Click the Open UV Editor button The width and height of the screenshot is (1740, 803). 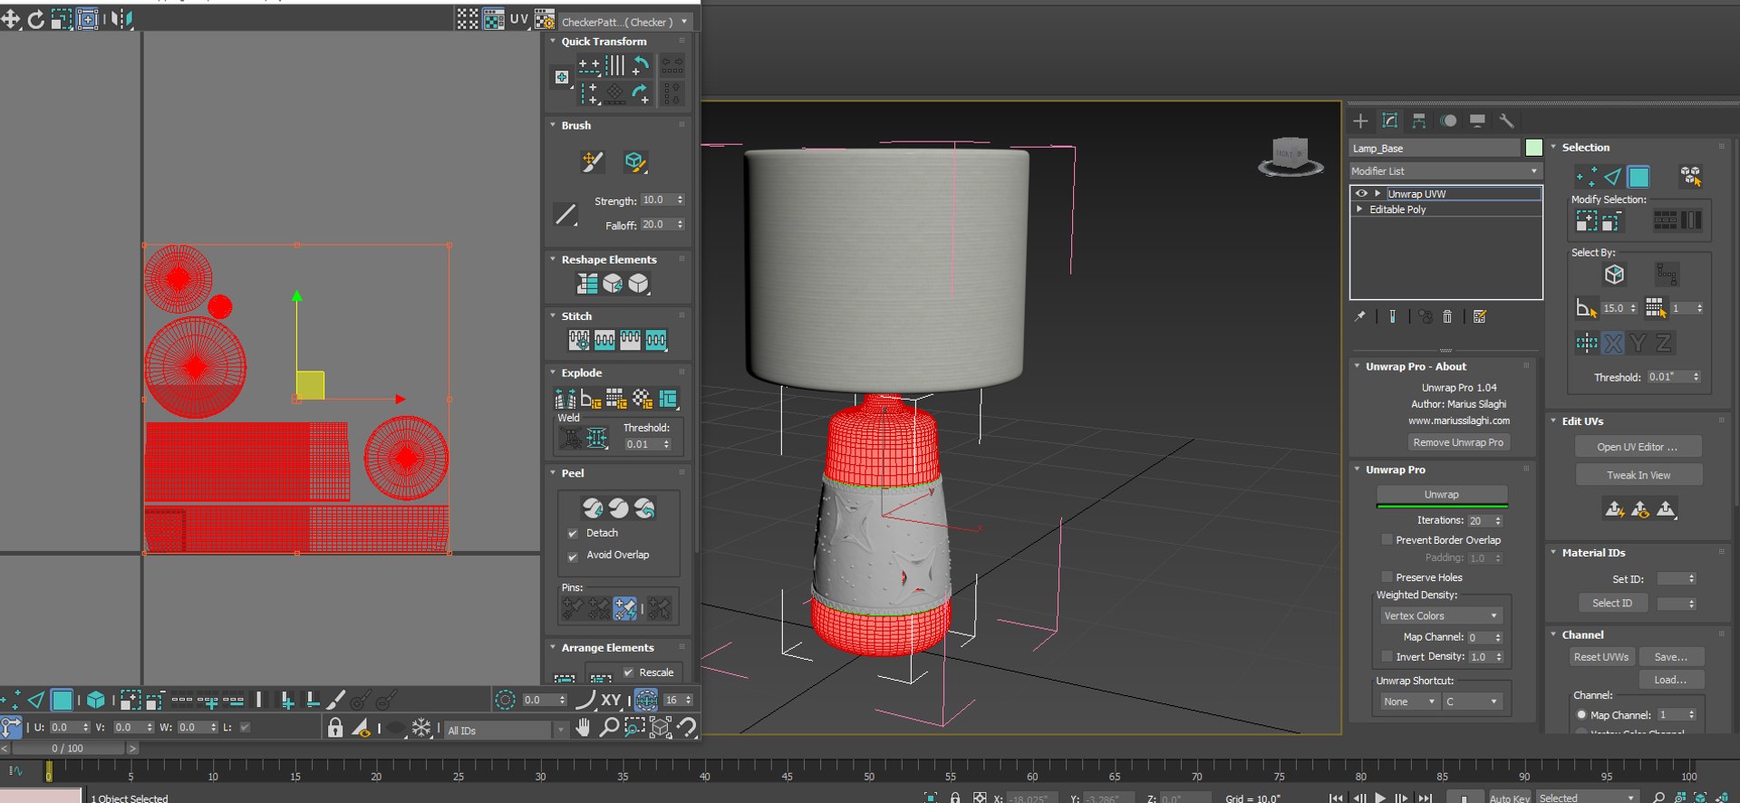[x=1638, y=447]
